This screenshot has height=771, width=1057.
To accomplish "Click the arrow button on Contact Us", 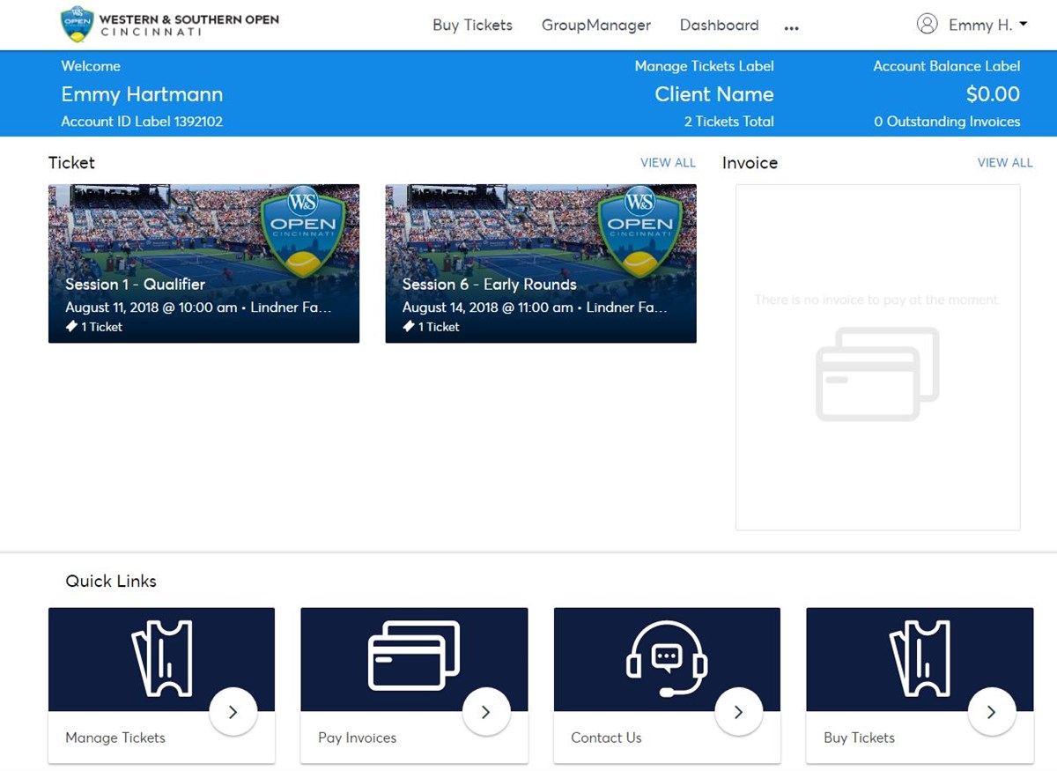I will 738,712.
